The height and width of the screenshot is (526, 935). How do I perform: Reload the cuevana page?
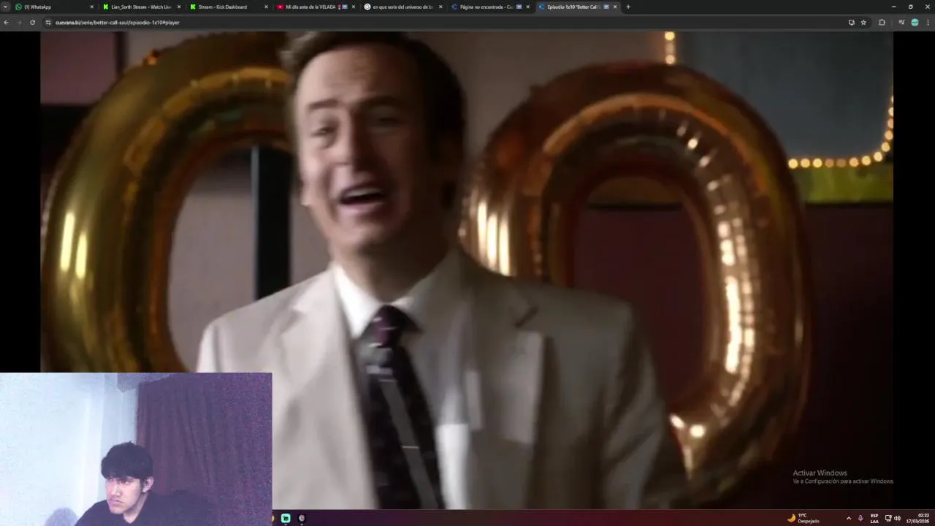(x=32, y=23)
